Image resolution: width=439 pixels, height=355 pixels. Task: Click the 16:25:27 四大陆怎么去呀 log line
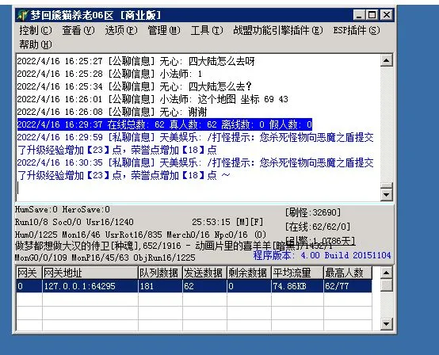(x=136, y=61)
